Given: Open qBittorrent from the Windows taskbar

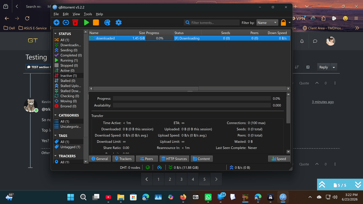Looking at the screenshot, I should (283, 197).
